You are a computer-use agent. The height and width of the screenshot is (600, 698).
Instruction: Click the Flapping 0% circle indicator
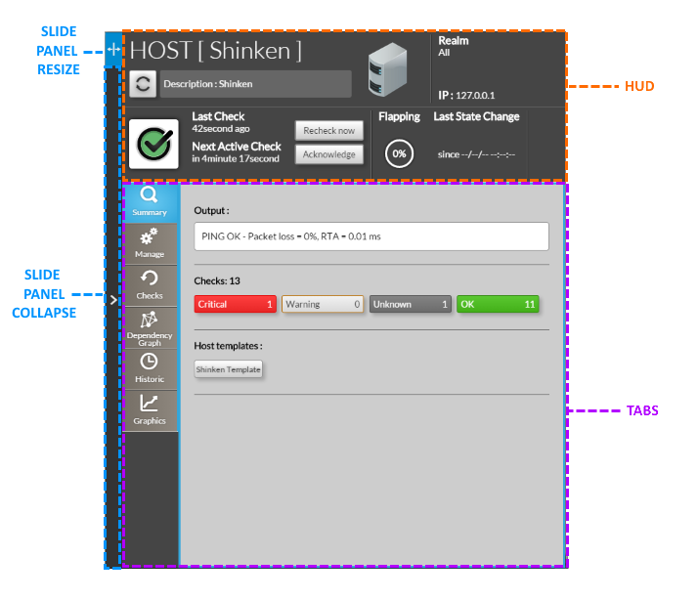click(x=398, y=154)
